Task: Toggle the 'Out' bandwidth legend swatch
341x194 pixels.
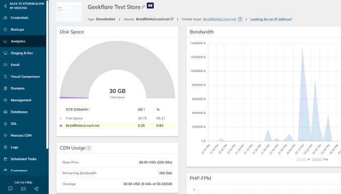Action: tap(317, 159)
